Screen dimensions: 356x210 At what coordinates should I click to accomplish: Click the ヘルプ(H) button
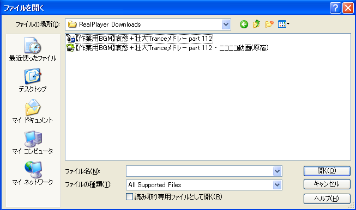click(x=327, y=199)
